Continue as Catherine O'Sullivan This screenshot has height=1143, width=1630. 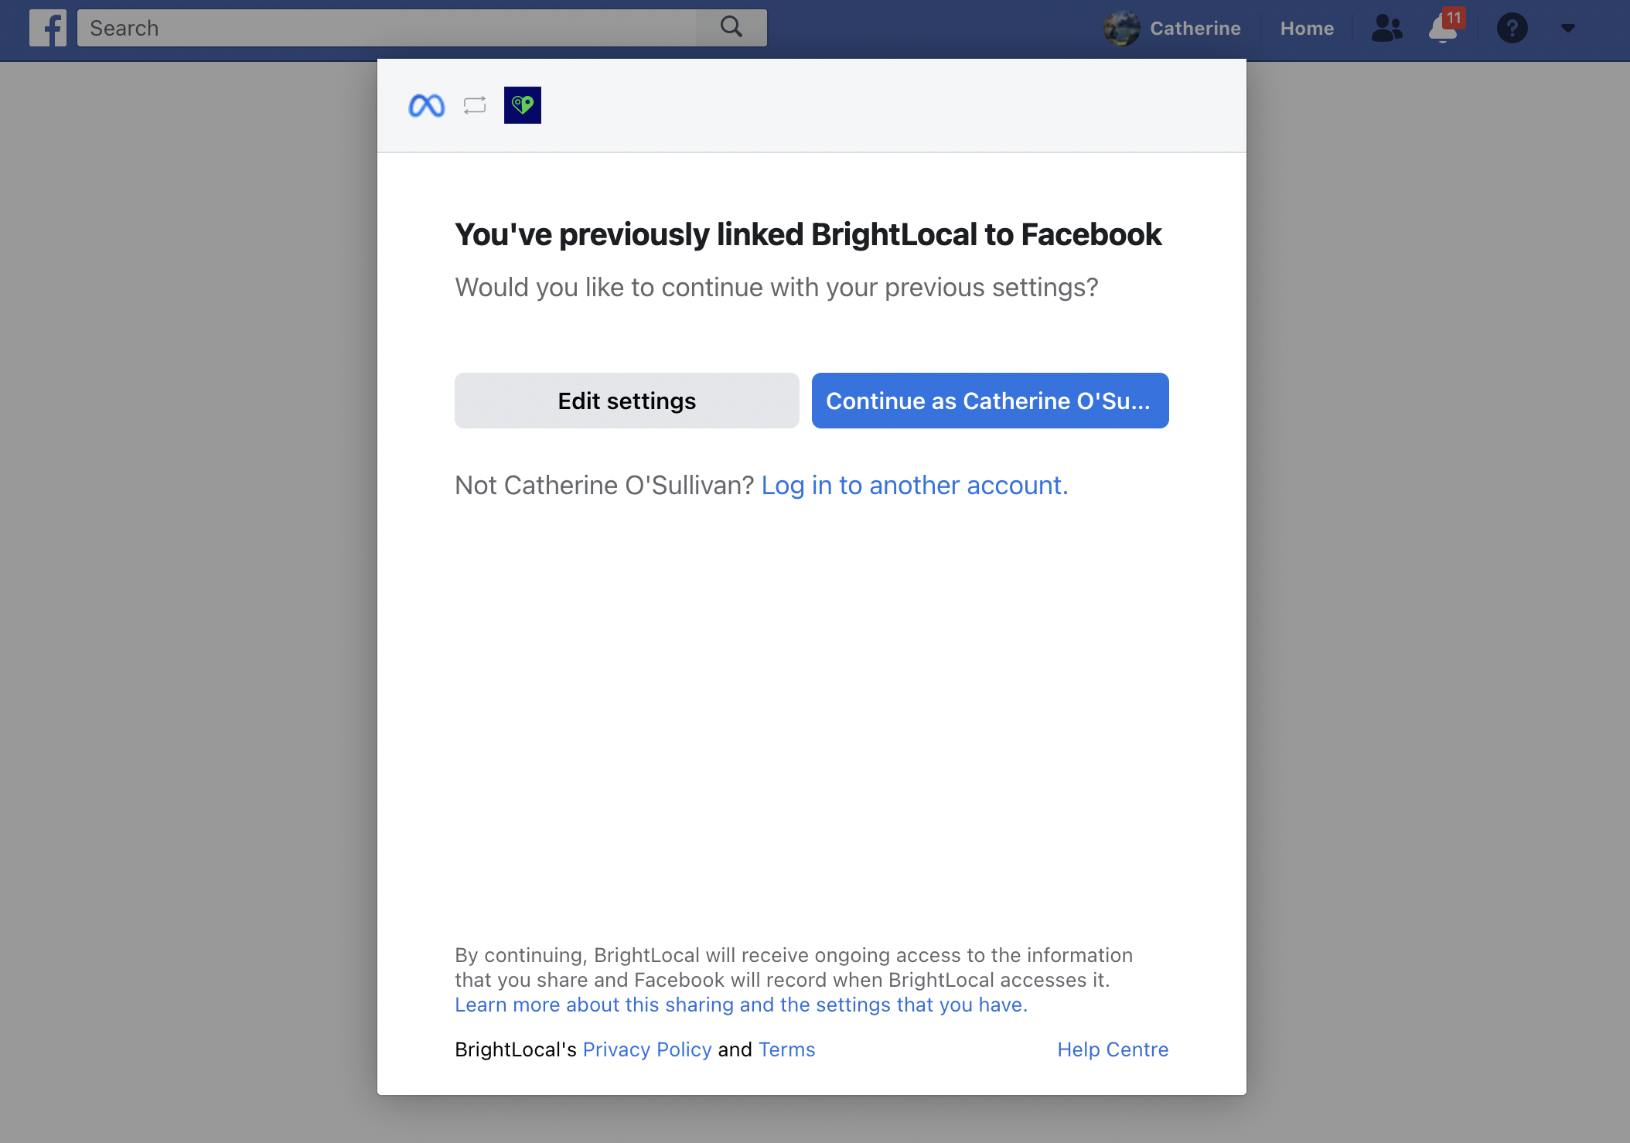991,401
